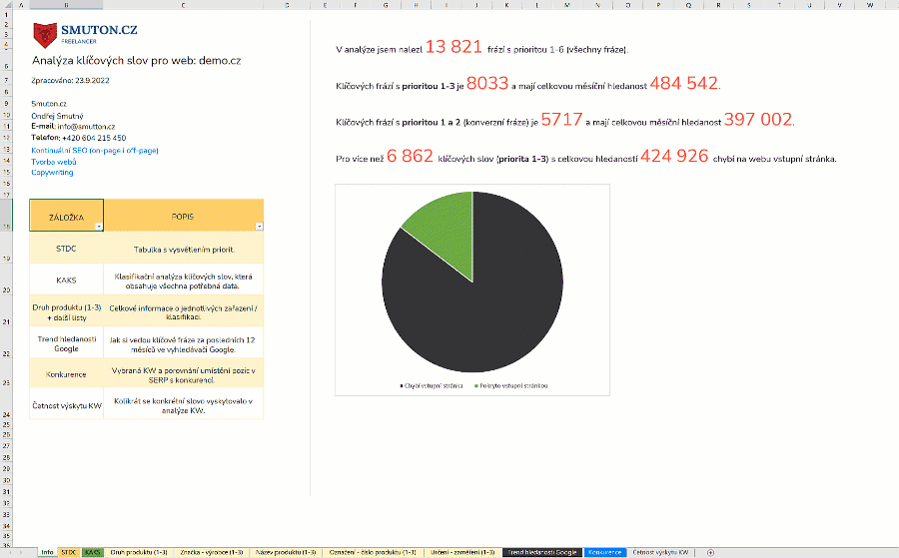Click the Analýza klíčových slov title
Image resolution: width=899 pixels, height=558 pixels.
pyautogui.click(x=137, y=60)
